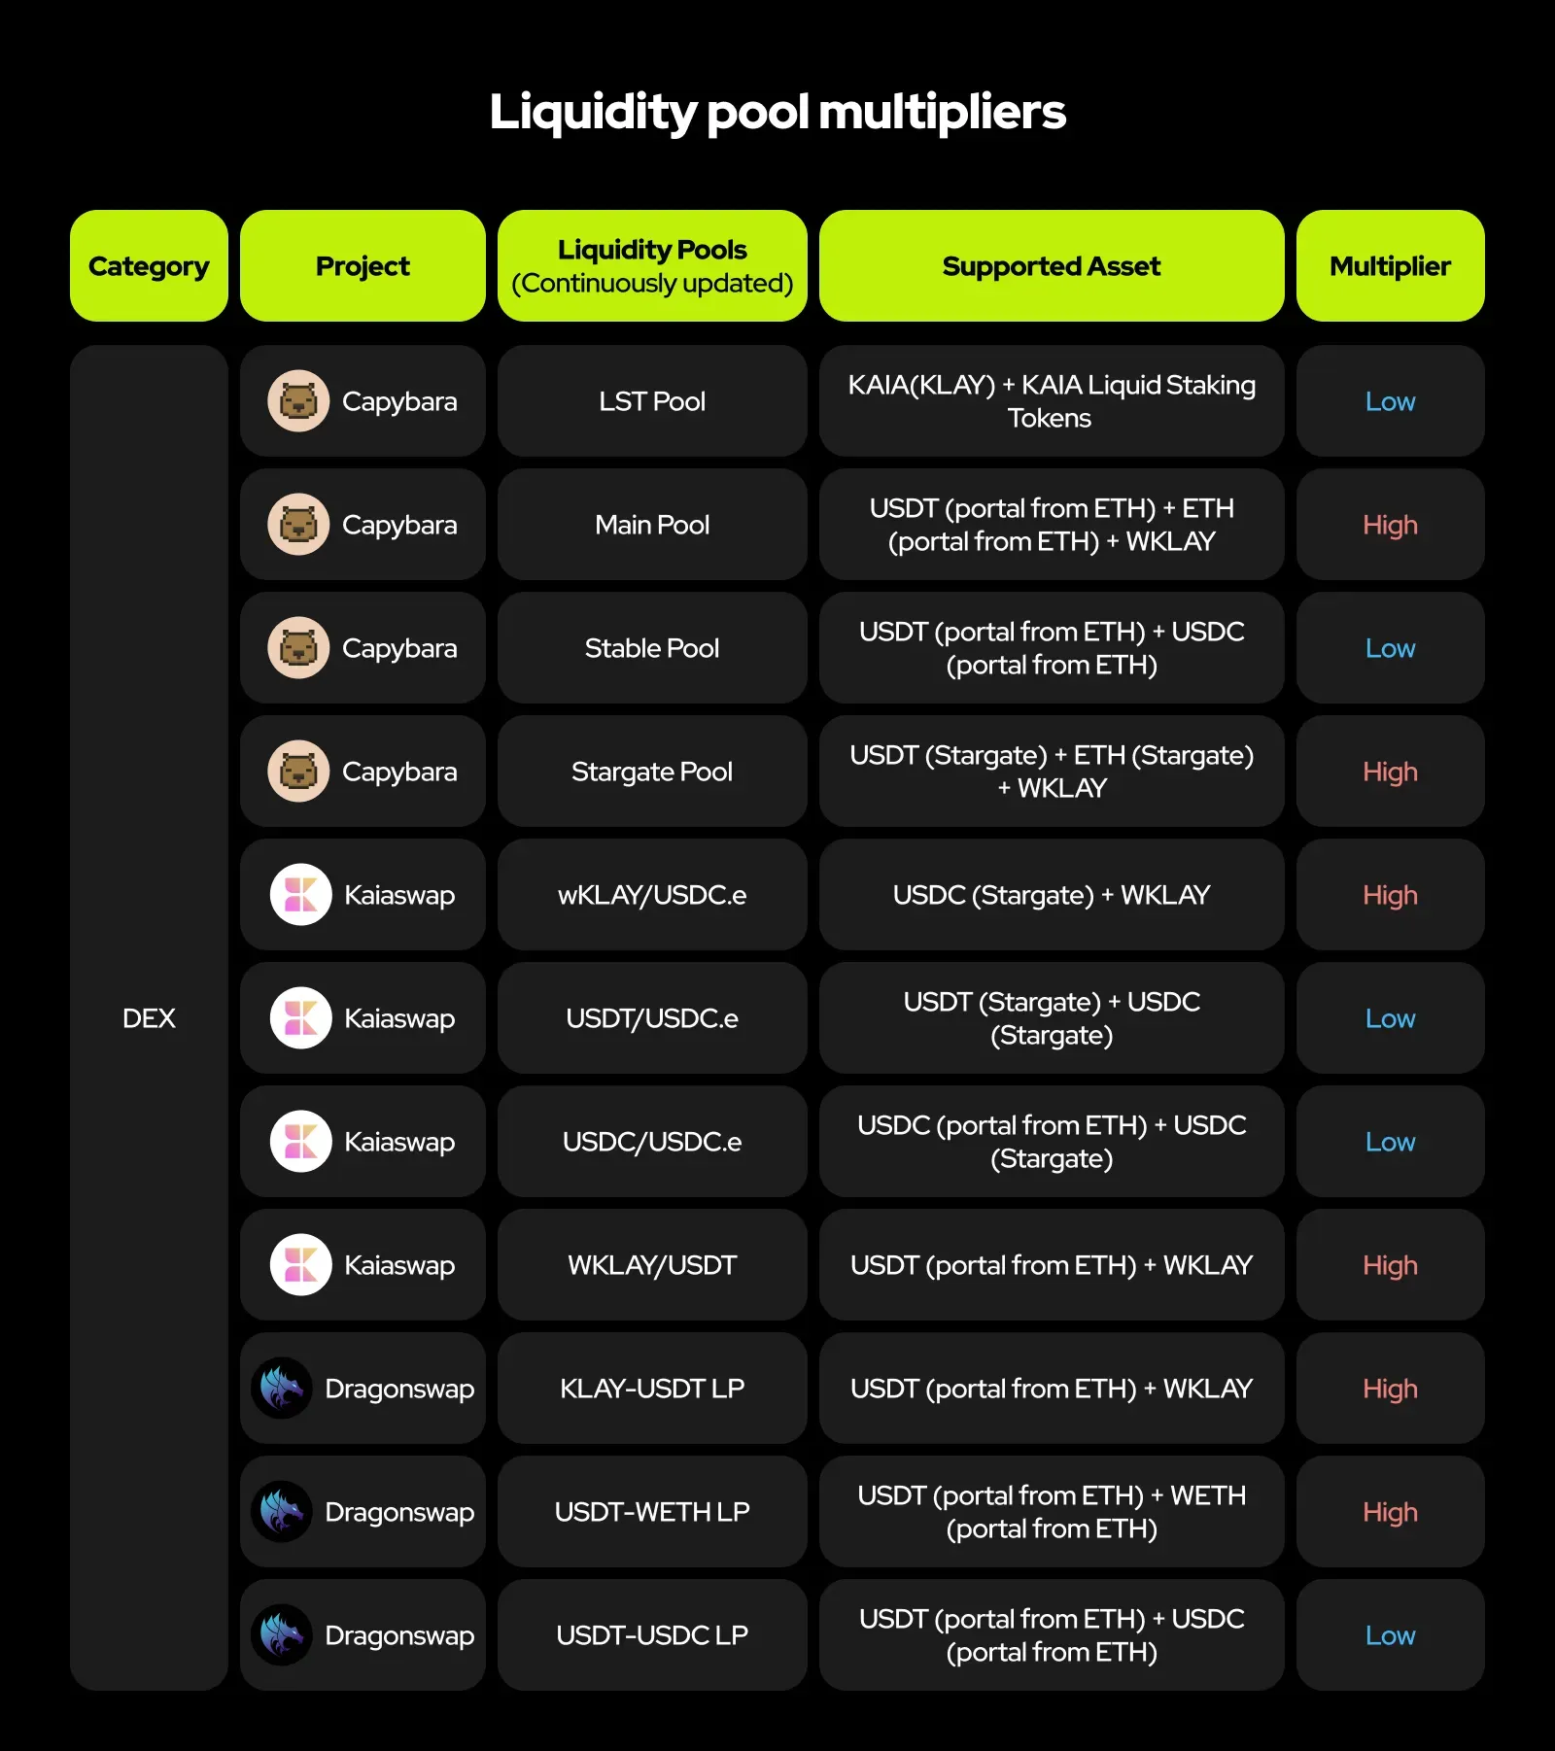Select the Multiplier column header

1390,266
